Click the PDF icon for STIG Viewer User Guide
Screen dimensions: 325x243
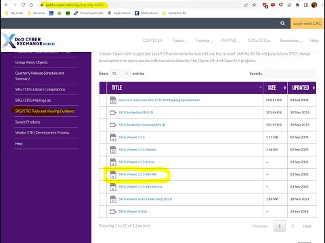[x=113, y=199]
